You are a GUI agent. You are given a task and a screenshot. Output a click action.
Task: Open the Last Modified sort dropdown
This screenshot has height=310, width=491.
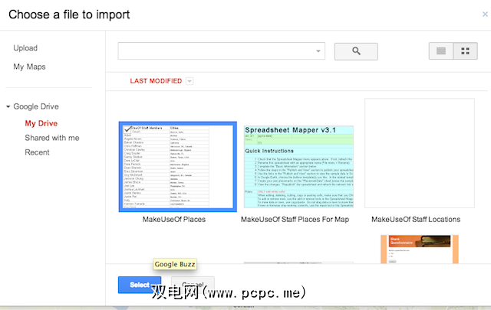(x=189, y=81)
